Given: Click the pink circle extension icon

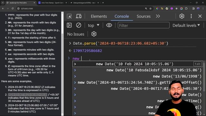Looking at the screenshot, I should (x=172, y=9).
